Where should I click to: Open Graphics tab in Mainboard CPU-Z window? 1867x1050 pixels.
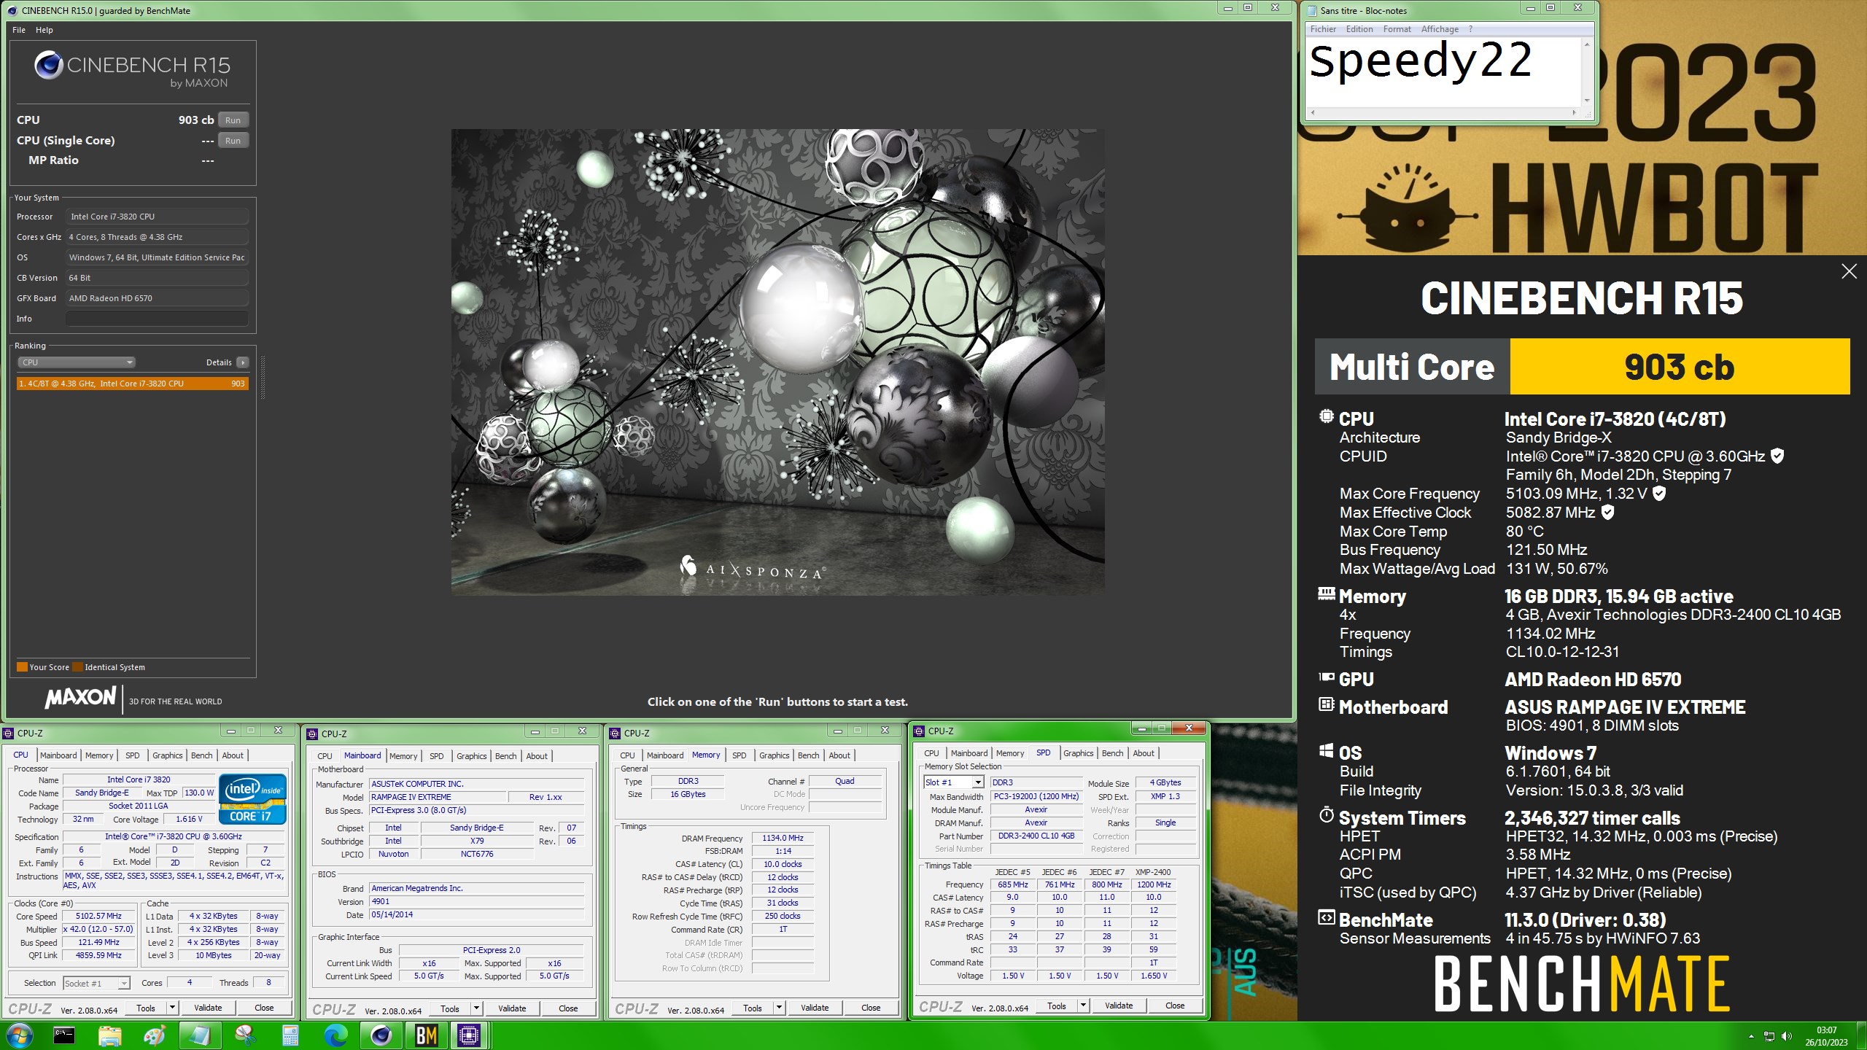click(471, 756)
